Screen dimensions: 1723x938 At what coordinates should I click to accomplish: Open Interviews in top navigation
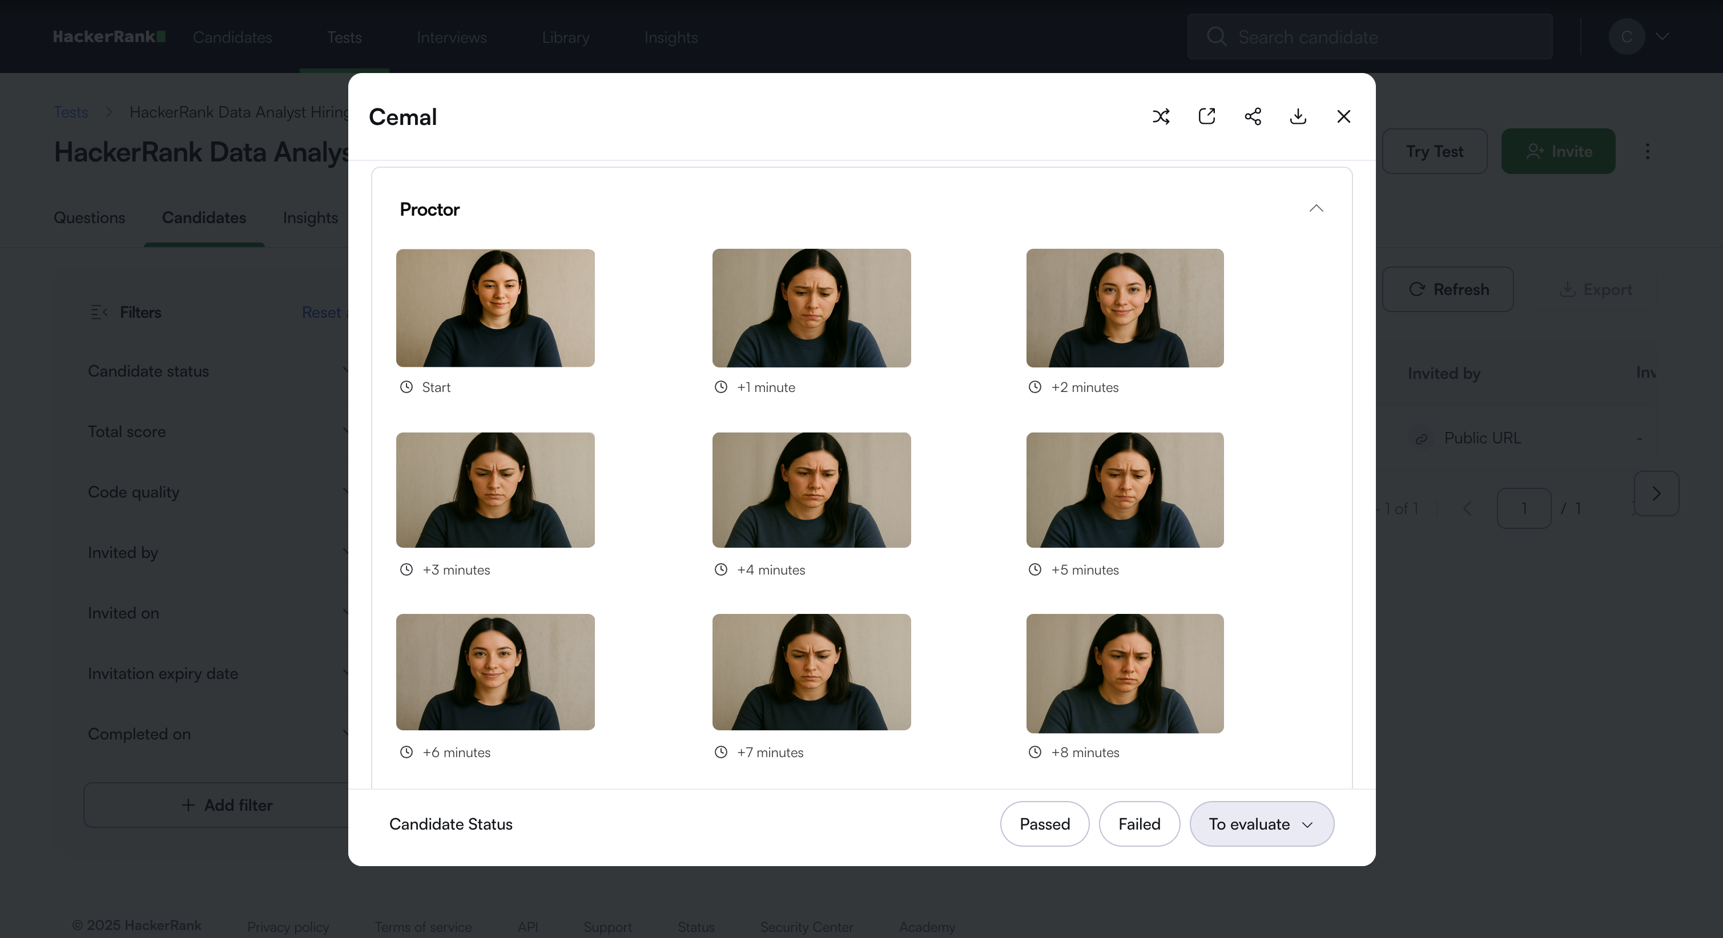point(452,38)
